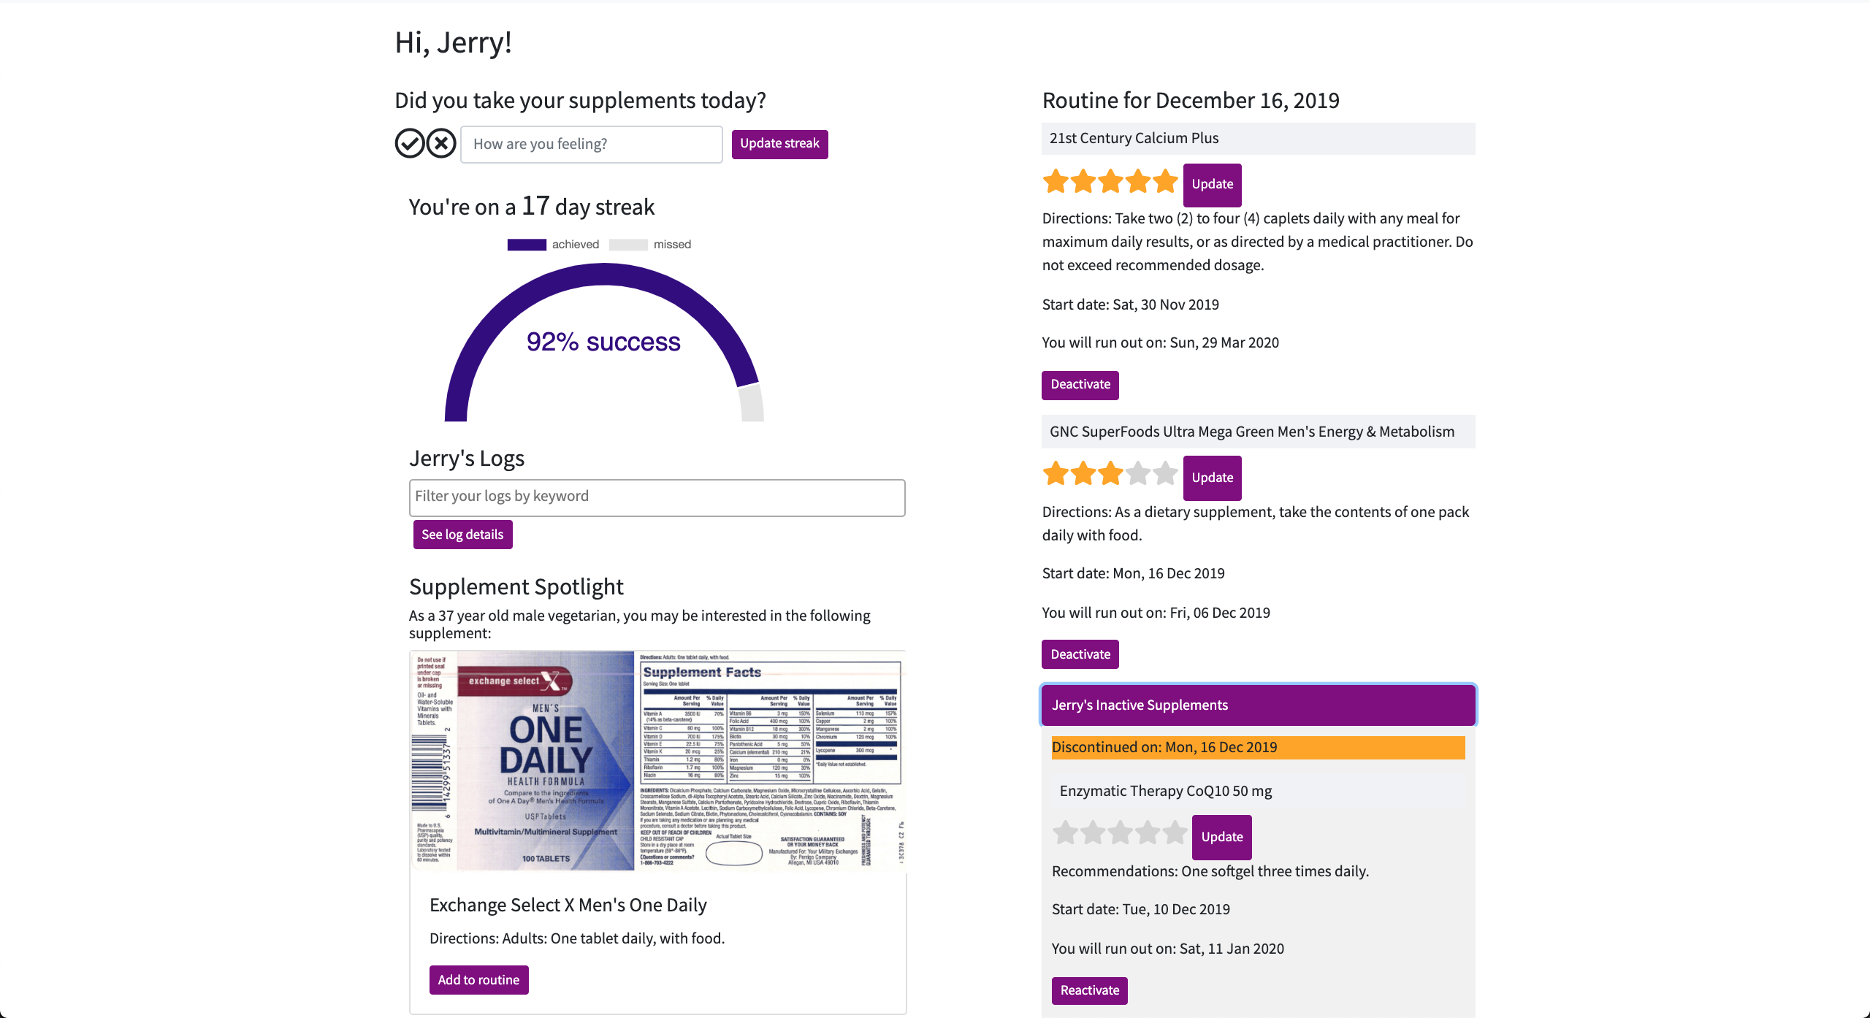Deactivate 21st Century Calcium Plus
The height and width of the screenshot is (1018, 1870).
pyautogui.click(x=1080, y=385)
